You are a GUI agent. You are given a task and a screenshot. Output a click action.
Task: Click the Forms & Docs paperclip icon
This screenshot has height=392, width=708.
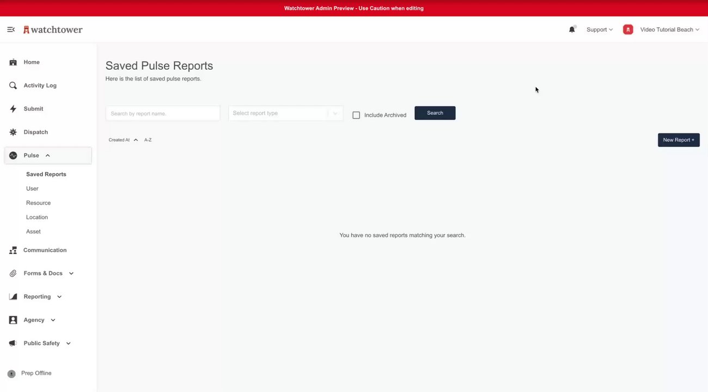[13, 273]
